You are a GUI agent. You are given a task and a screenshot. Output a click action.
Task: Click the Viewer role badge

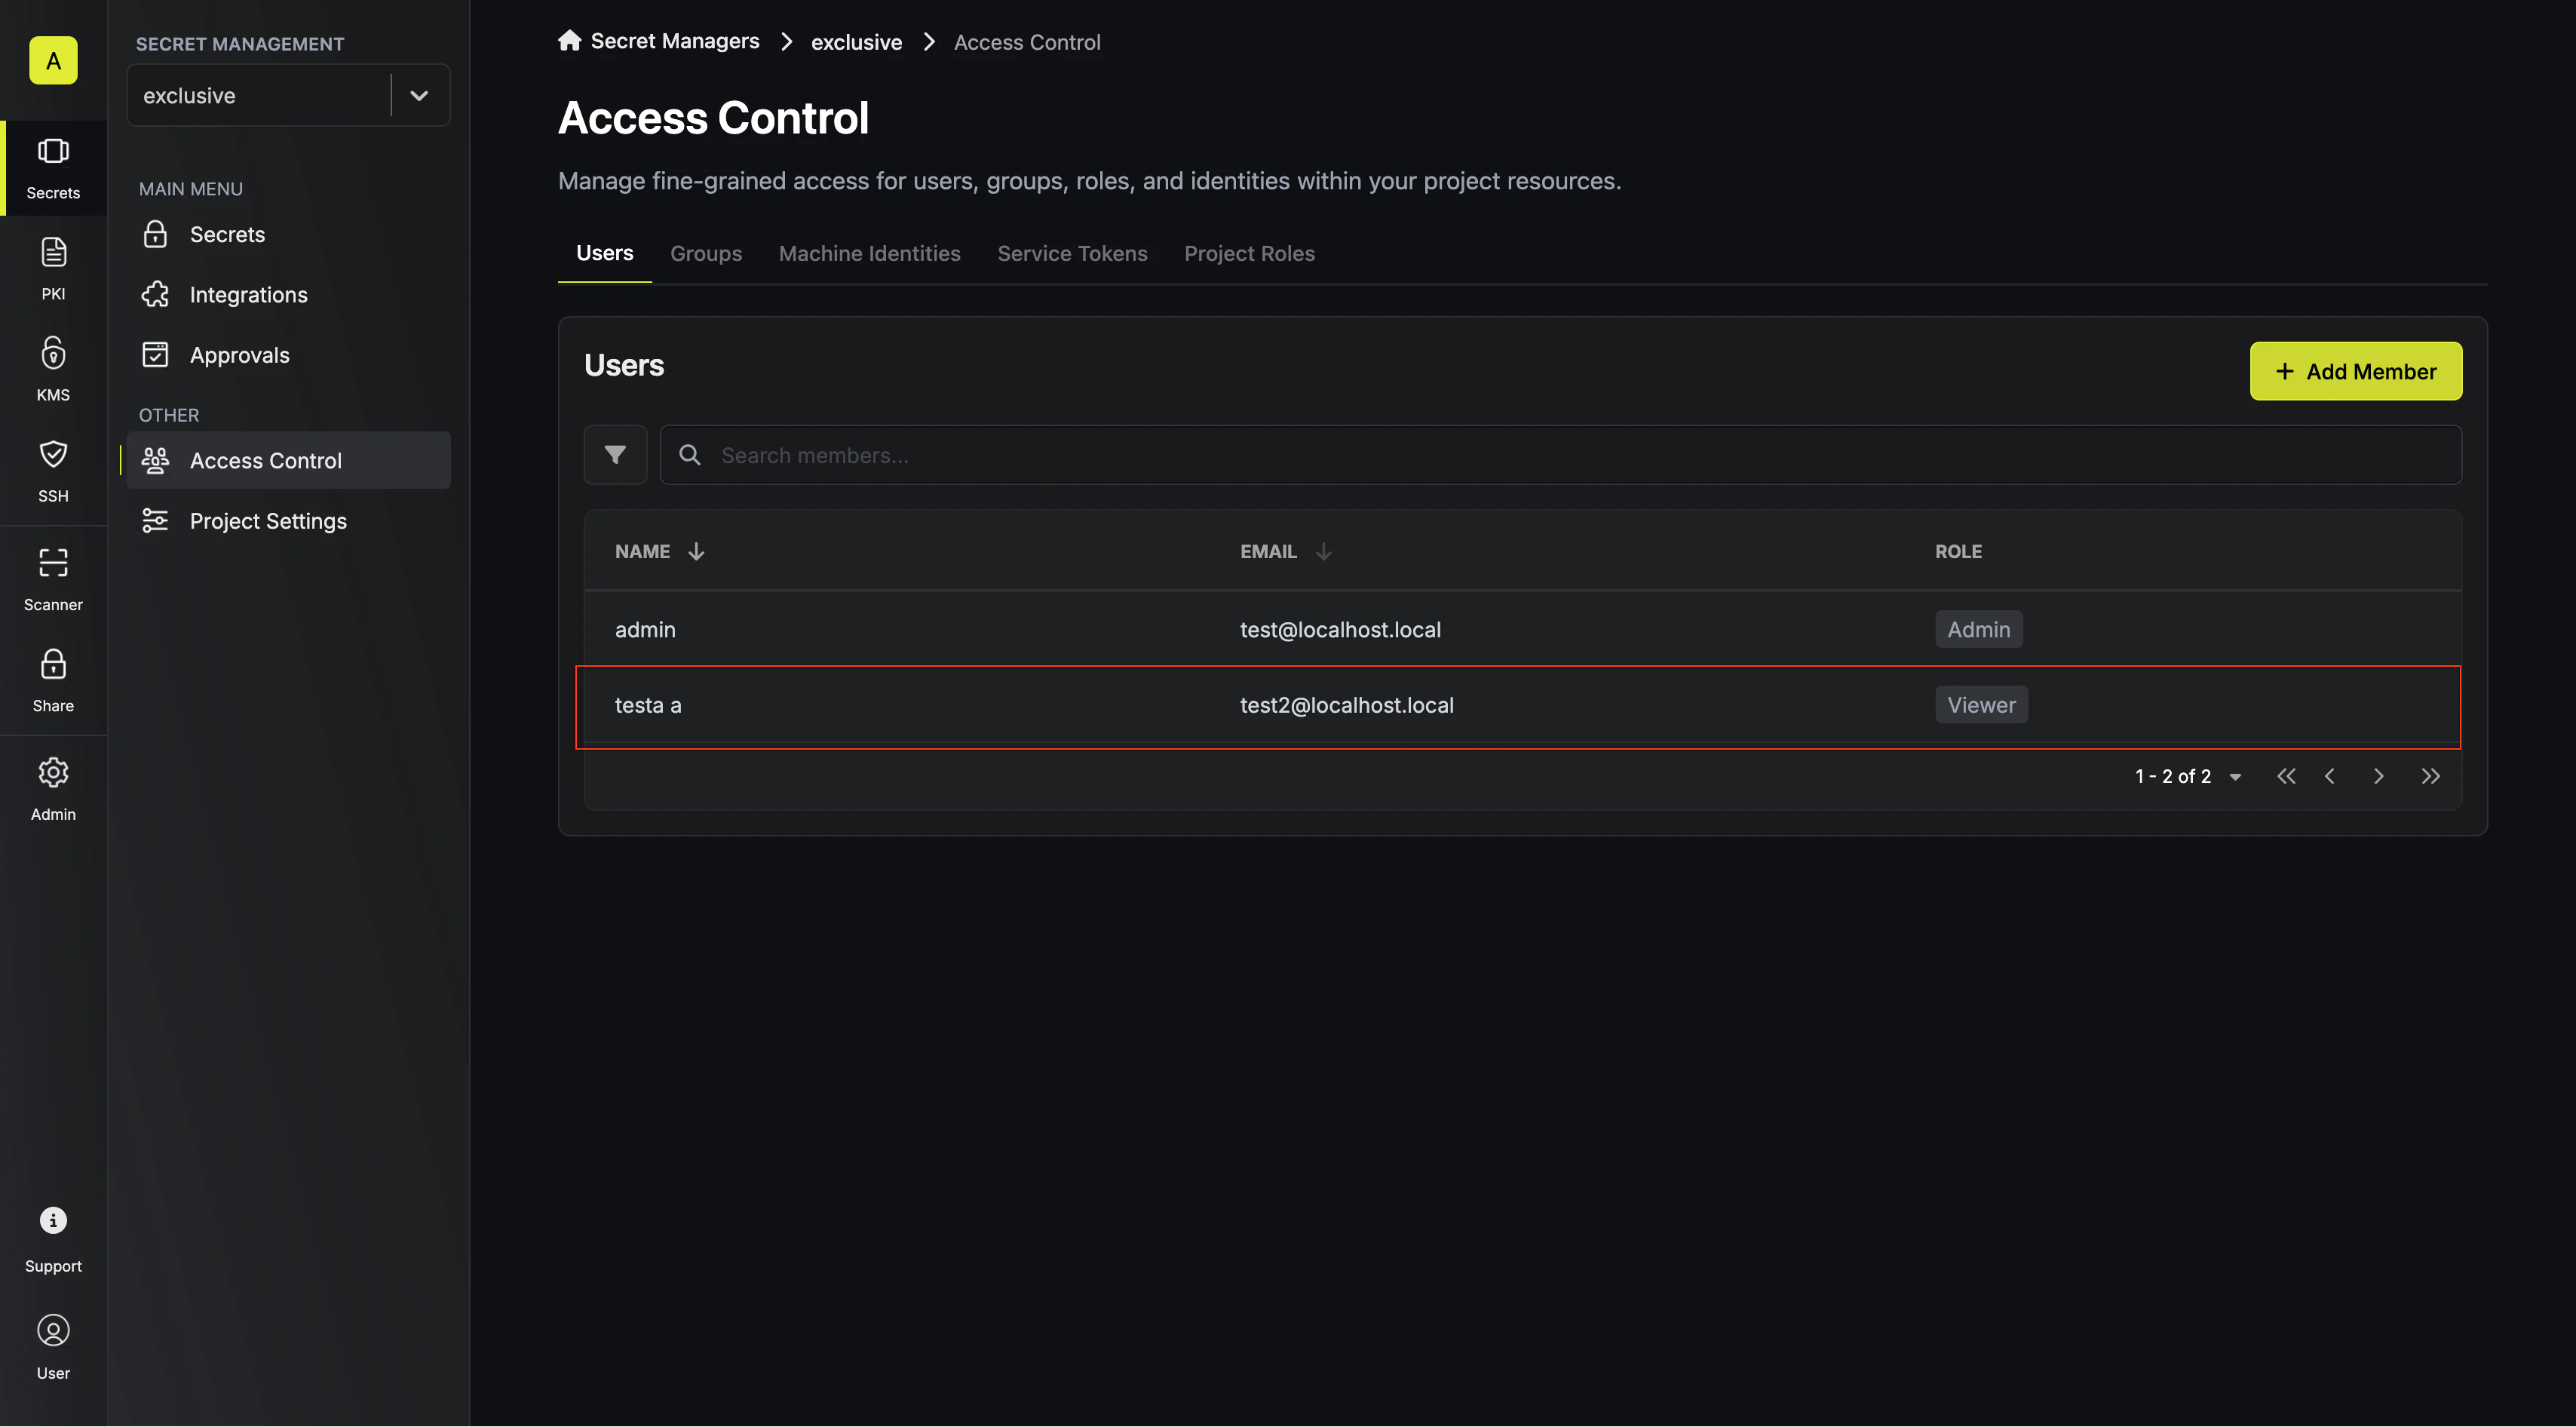tap(1981, 705)
